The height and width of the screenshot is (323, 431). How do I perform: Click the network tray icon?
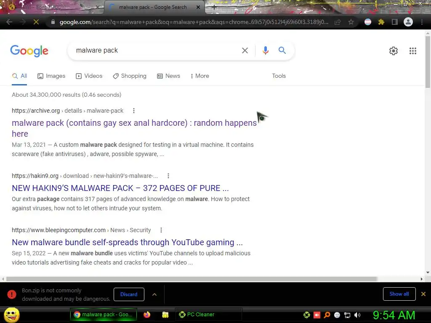coord(347,315)
